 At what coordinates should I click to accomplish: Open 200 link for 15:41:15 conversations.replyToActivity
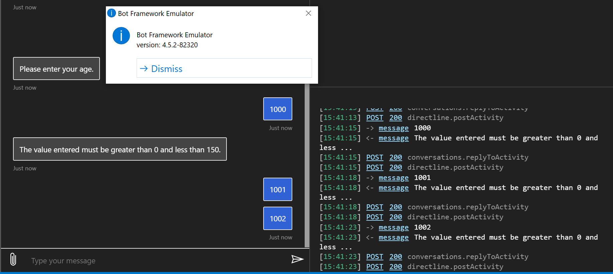(396, 157)
